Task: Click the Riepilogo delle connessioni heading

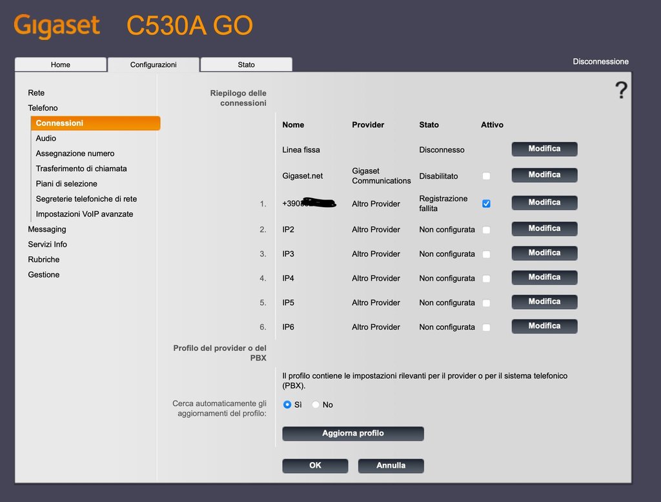Action: coord(238,98)
